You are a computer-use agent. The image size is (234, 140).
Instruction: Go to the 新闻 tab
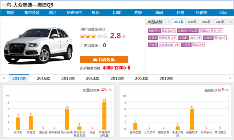click(x=159, y=13)
